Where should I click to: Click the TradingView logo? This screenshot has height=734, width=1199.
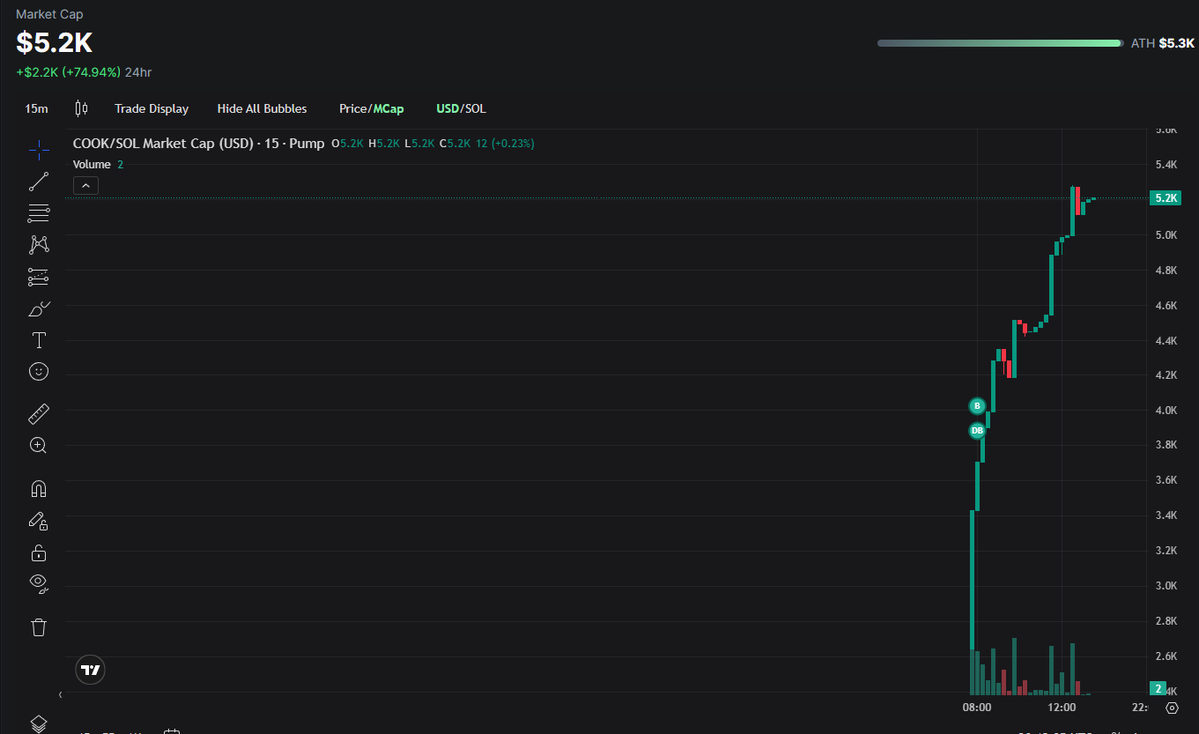click(90, 670)
